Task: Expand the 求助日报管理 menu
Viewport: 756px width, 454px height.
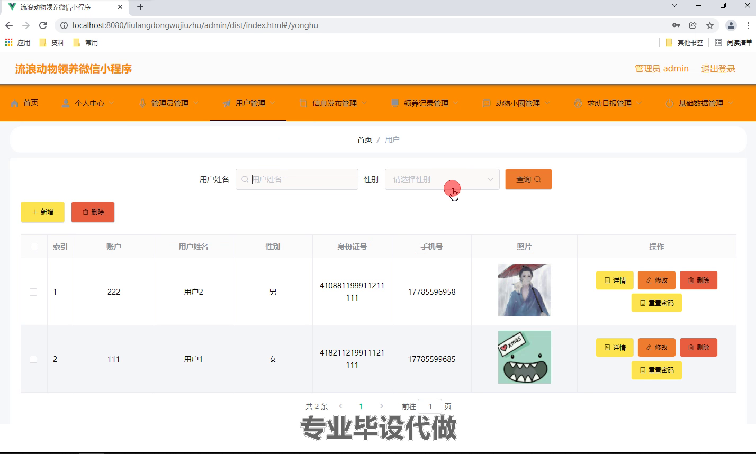Action: pyautogui.click(x=608, y=103)
